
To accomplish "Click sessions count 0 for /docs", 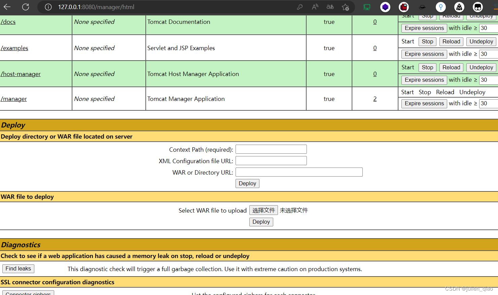I will (x=375, y=22).
